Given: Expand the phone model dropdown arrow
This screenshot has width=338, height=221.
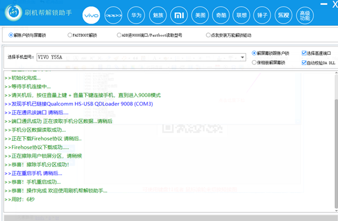Looking at the screenshot, I should click(x=243, y=57).
